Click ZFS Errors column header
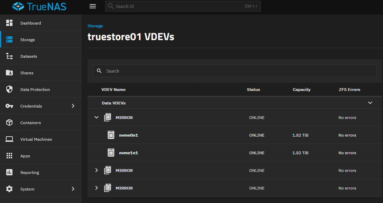 tap(349, 90)
